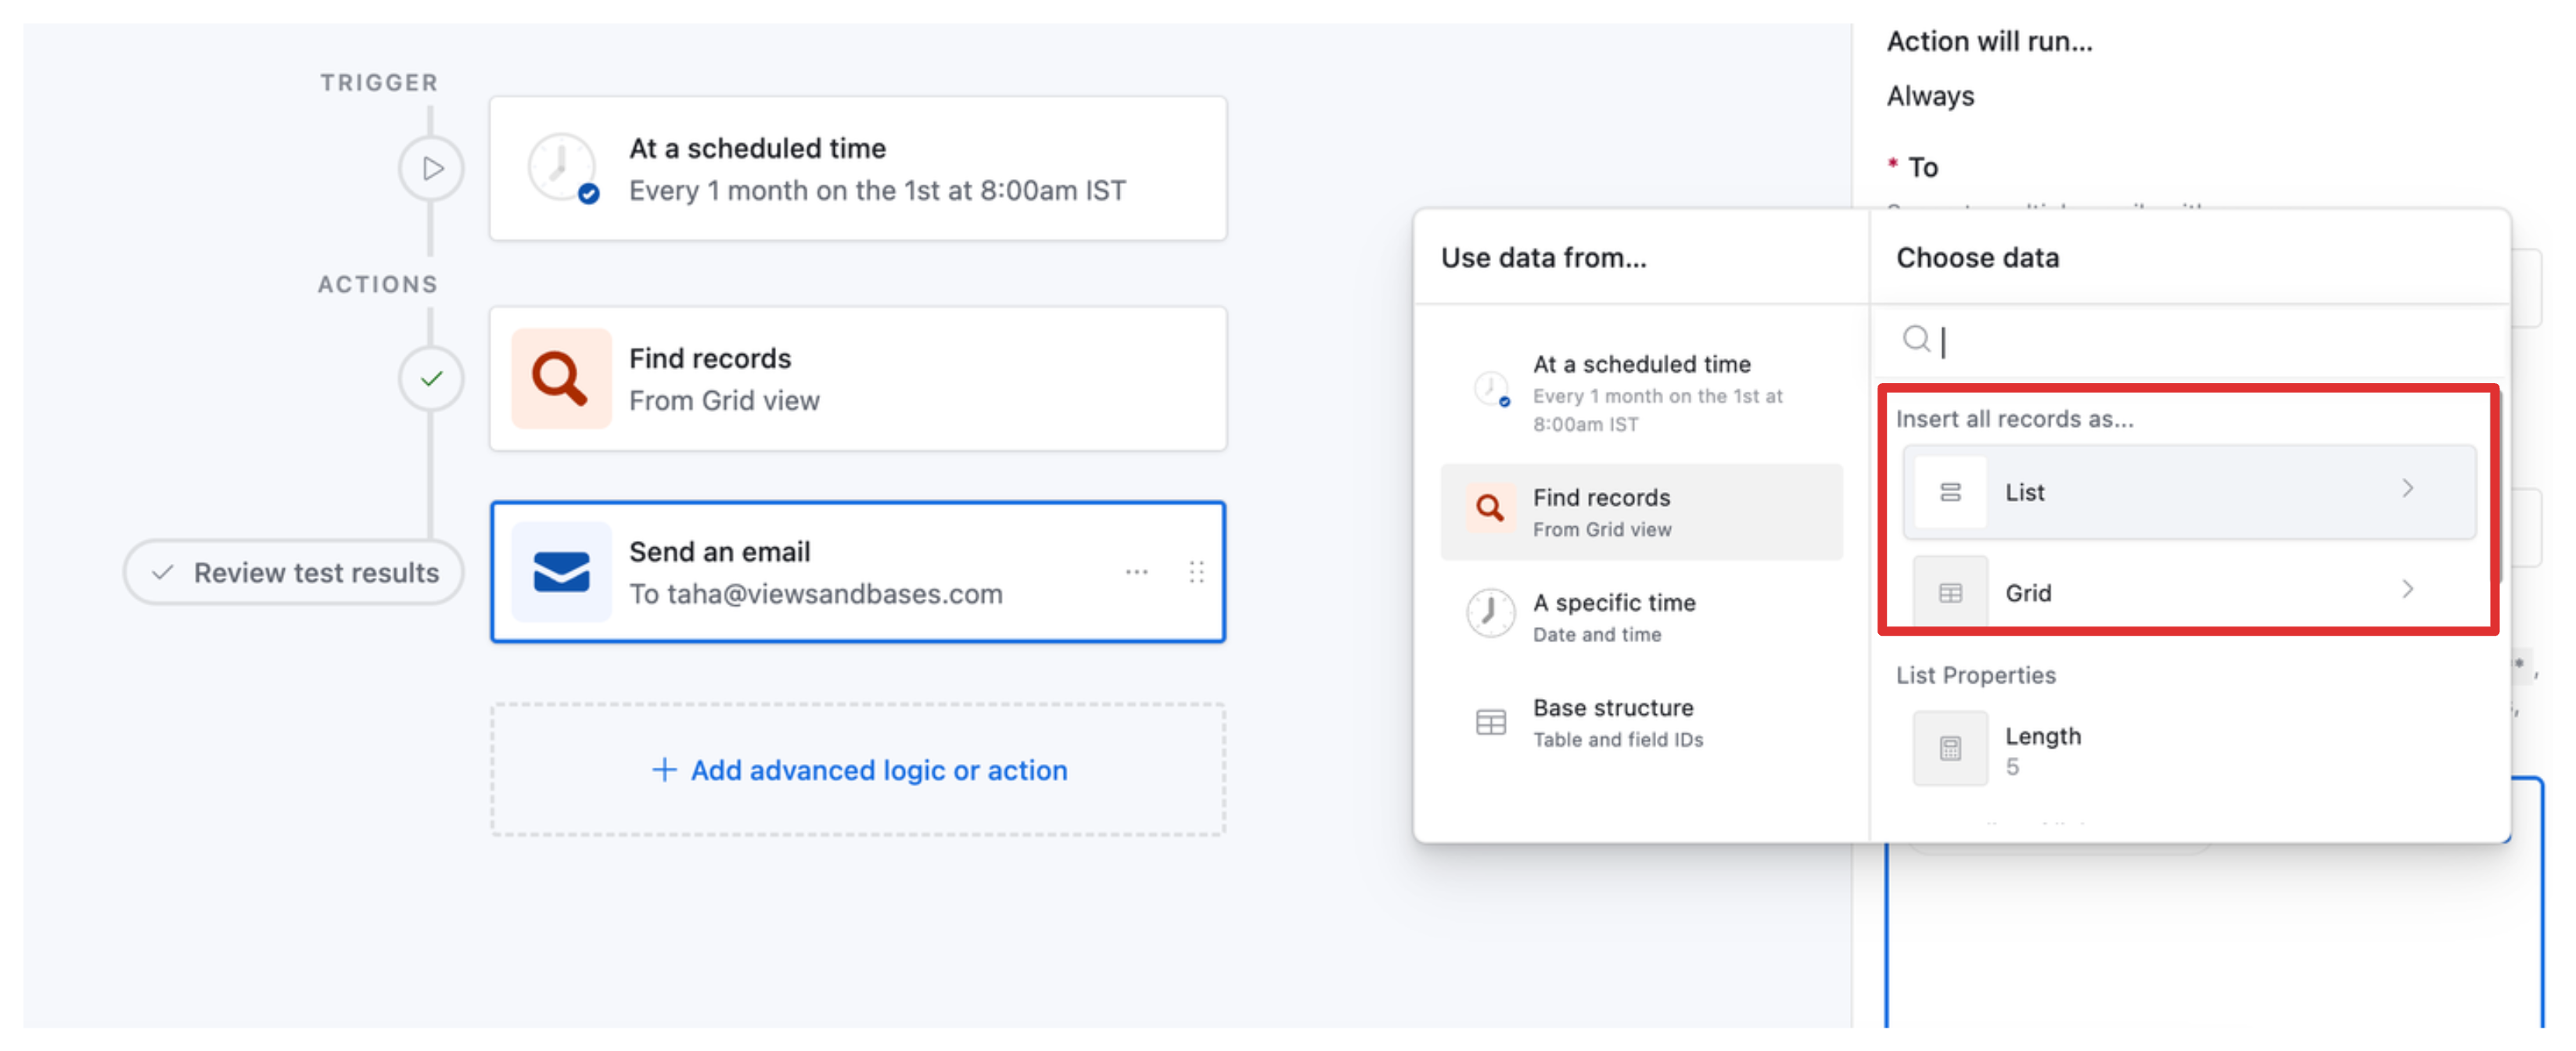2576x1051 pixels.
Task: Click the envelope icon on Send an email
Action: [x=562, y=571]
